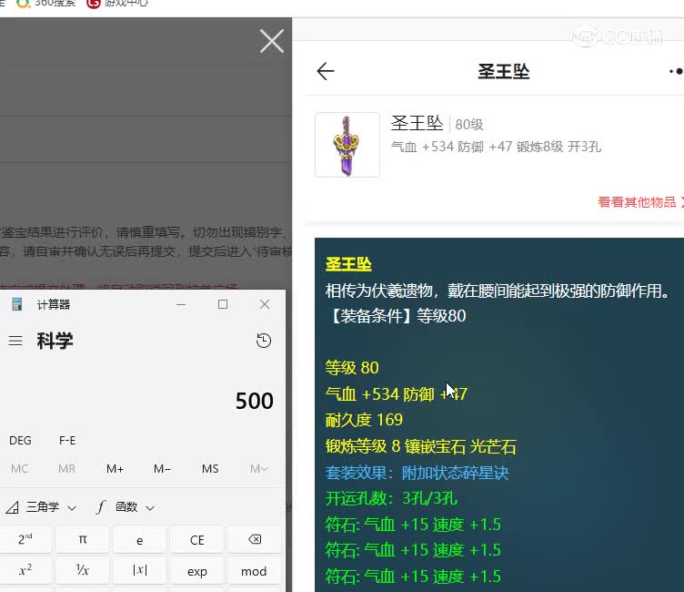The image size is (684, 592).
Task: Store value with the MS button
Action: [210, 469]
